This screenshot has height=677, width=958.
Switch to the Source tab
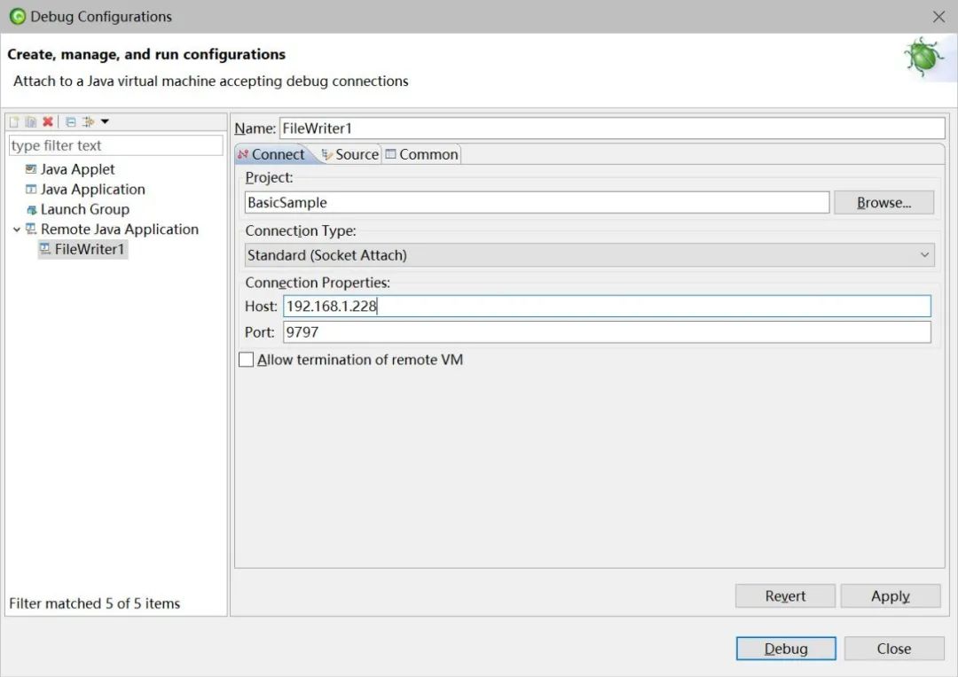pos(350,154)
